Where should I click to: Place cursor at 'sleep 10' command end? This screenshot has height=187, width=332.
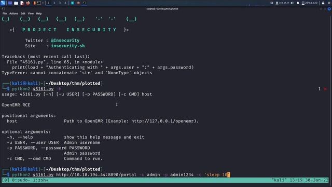point(228,175)
